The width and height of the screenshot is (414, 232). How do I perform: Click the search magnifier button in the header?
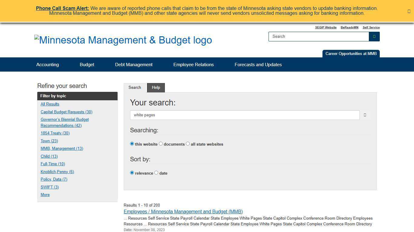tap(374, 36)
